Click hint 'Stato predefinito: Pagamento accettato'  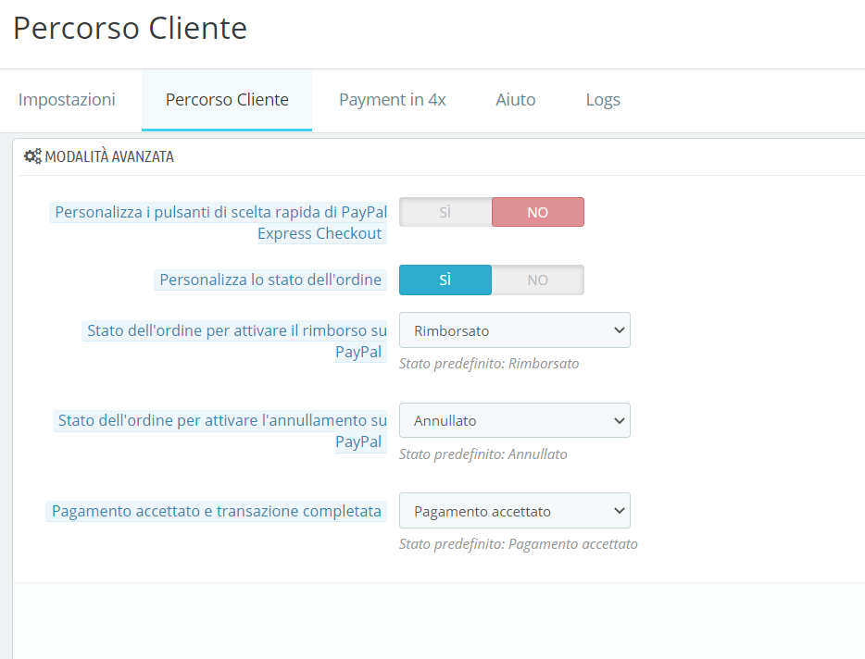519,544
